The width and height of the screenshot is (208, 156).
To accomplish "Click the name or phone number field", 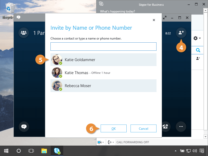I will 103,47.
